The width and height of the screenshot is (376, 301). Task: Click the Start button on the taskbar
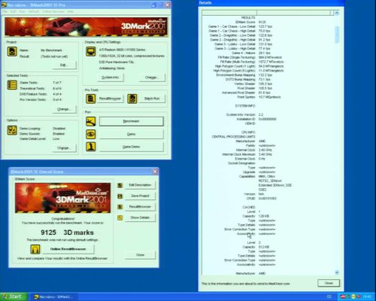(14, 296)
